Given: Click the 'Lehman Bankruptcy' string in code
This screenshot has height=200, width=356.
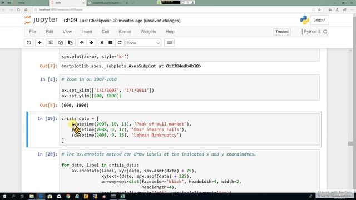Looking at the screenshot, I should click(155, 135).
